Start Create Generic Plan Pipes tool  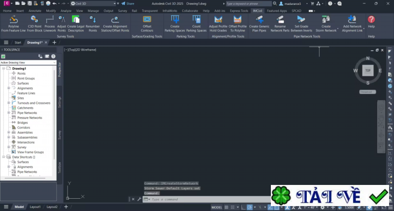tap(259, 24)
